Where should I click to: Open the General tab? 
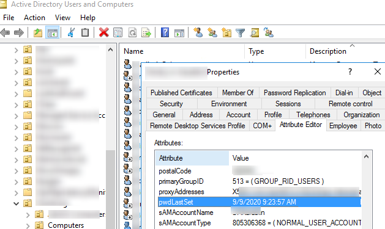[x=164, y=115]
